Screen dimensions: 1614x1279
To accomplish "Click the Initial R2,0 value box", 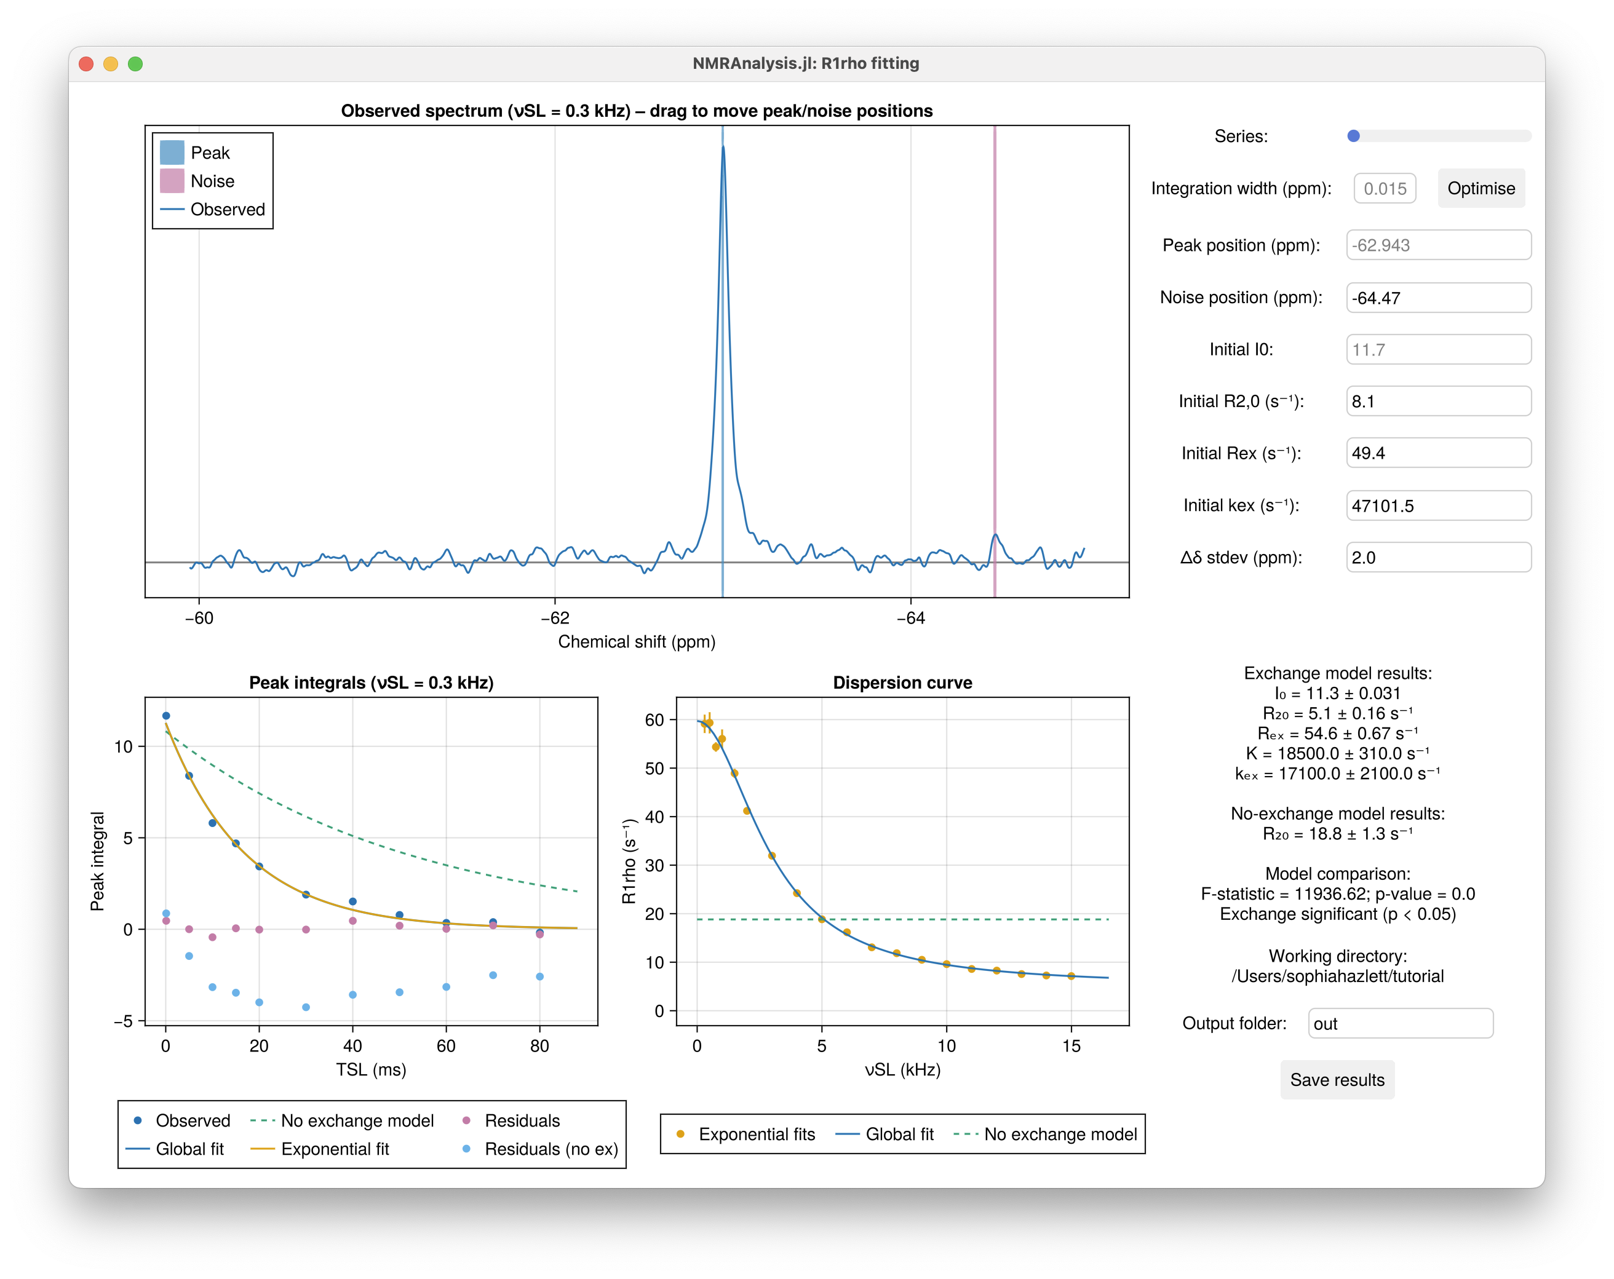I will pos(1438,401).
